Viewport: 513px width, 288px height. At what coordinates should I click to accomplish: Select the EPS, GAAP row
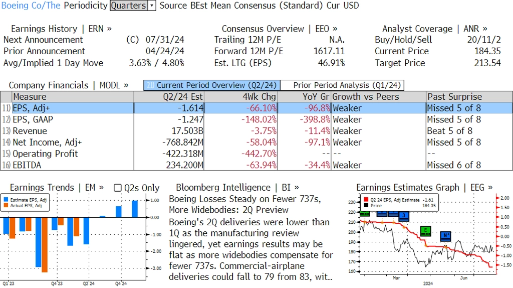[x=256, y=119]
